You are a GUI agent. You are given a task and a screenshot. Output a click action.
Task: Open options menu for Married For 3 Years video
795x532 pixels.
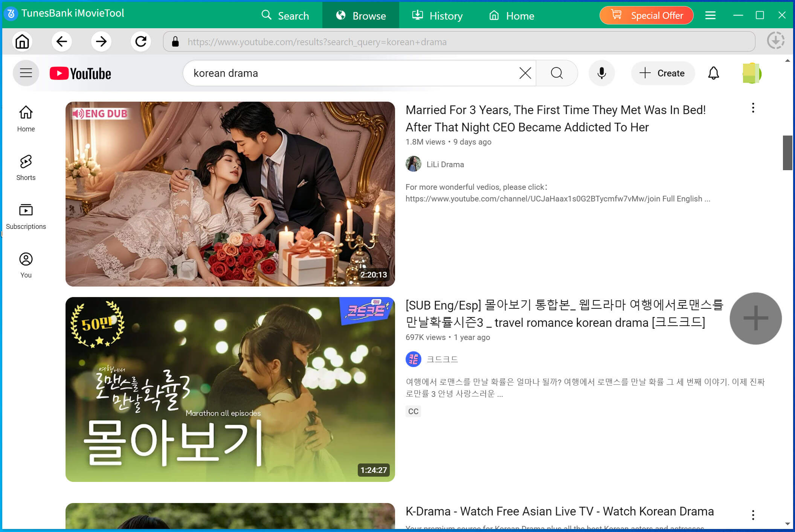pos(753,108)
